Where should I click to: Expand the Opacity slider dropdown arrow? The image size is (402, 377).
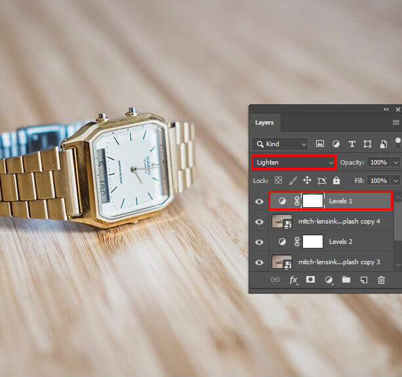click(395, 162)
